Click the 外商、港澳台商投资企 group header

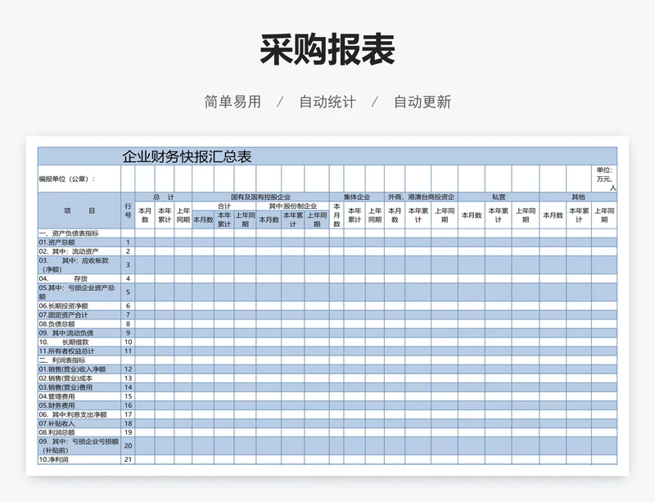tap(421, 197)
